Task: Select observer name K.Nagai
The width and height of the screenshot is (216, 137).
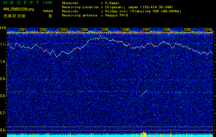Action: (x=112, y=3)
